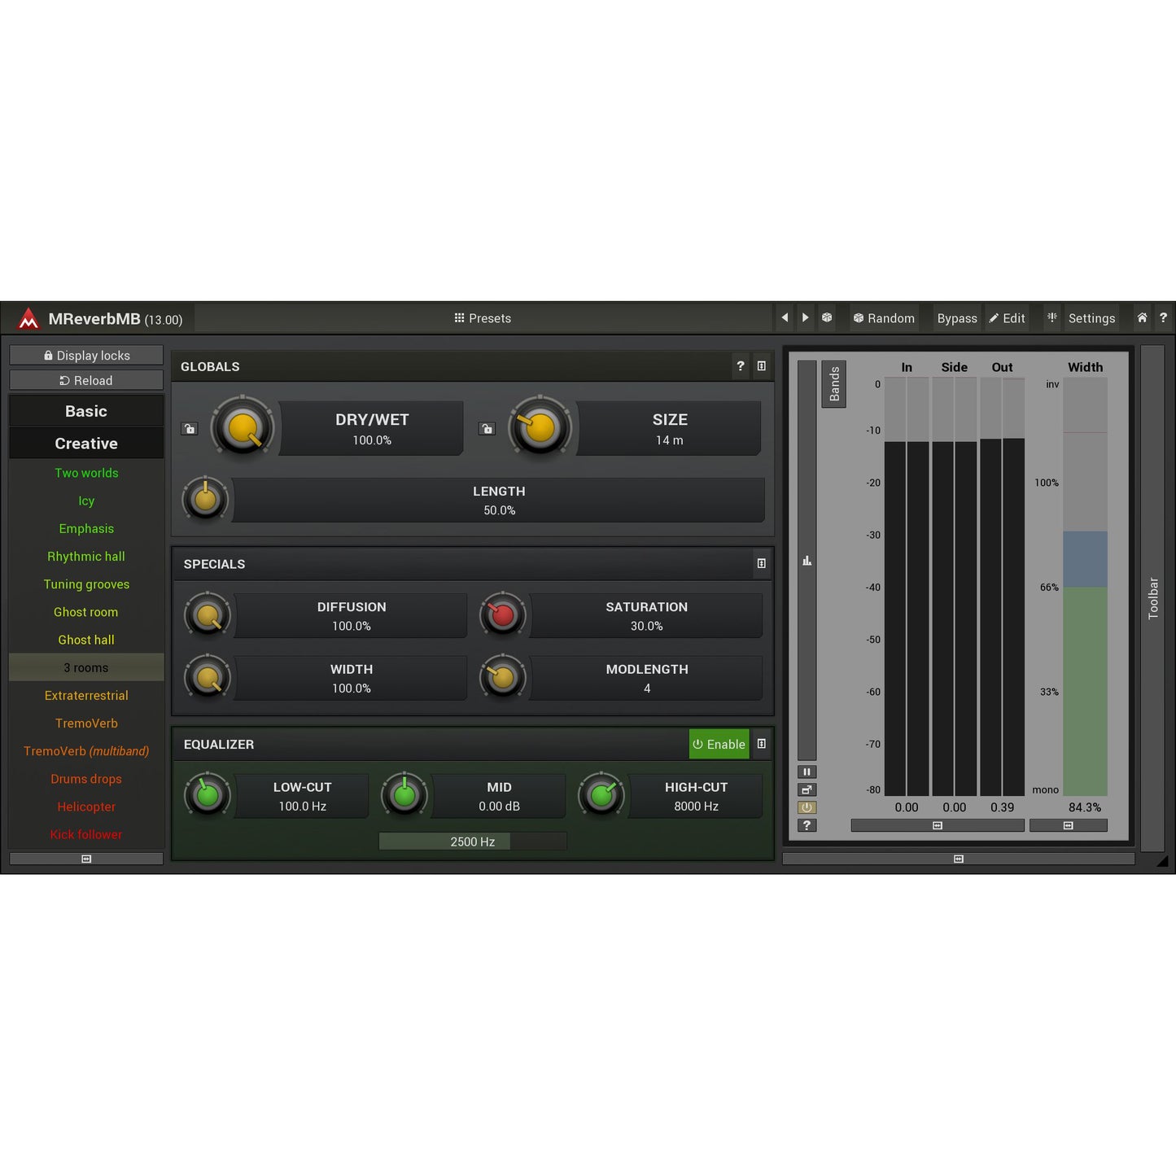Toggle the Dry/Wet lock

tap(190, 429)
